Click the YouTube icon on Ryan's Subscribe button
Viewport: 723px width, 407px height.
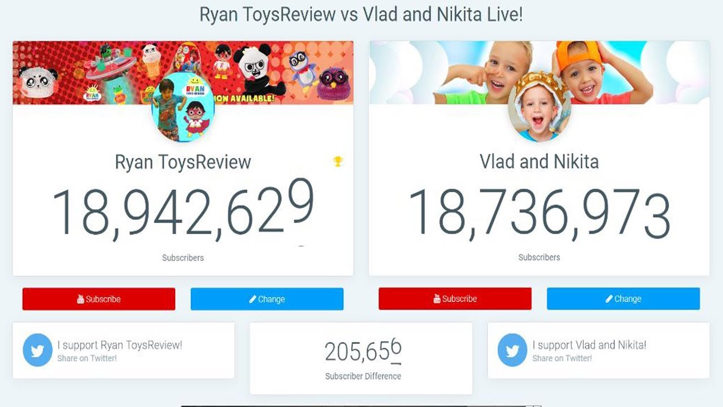tap(81, 300)
